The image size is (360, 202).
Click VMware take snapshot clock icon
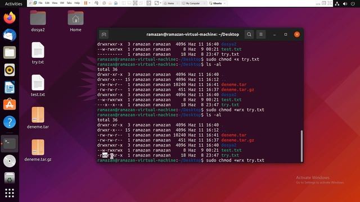click(104, 3)
